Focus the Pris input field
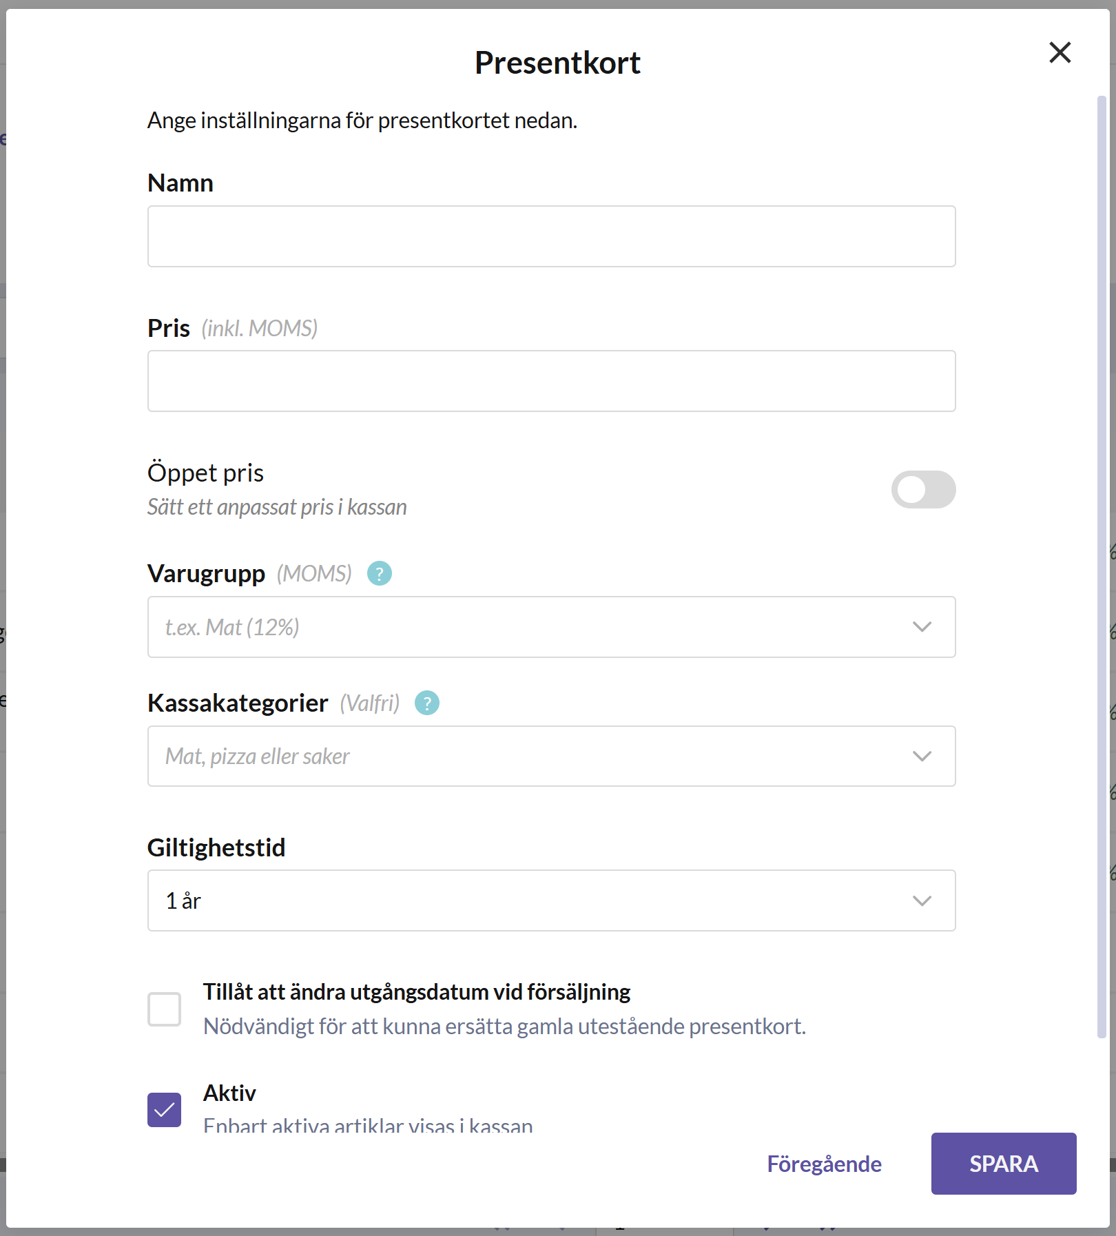The height and width of the screenshot is (1236, 1116). 551,381
